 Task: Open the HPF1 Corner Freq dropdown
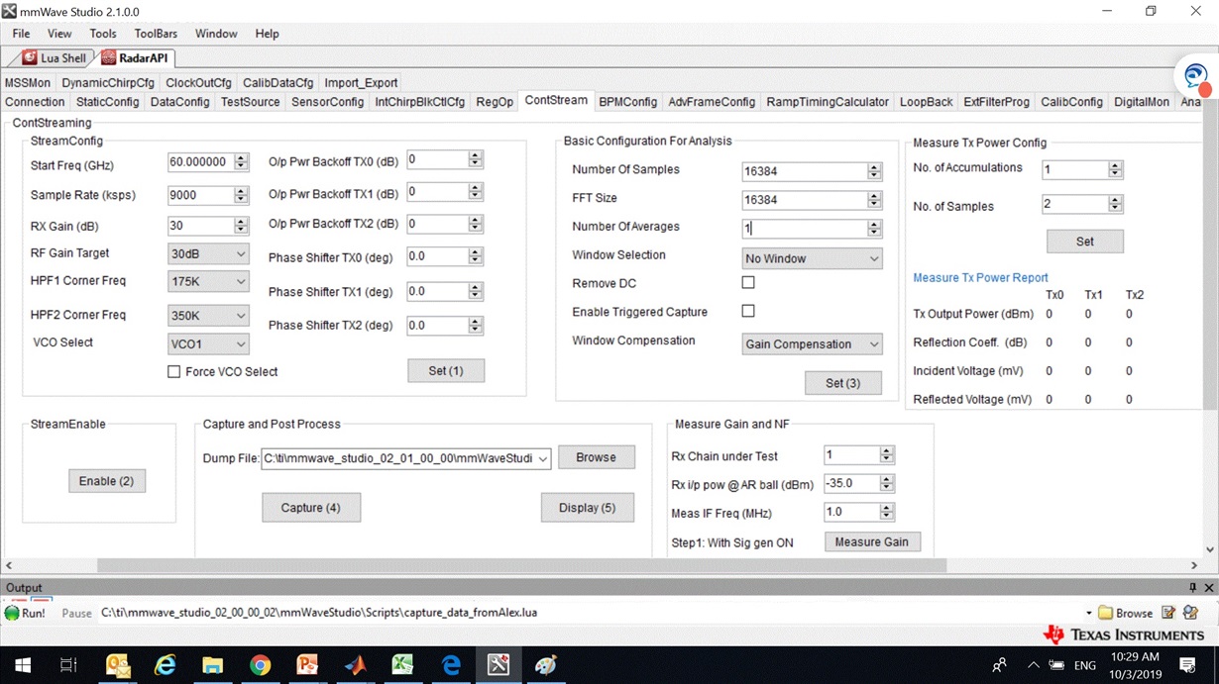[208, 282]
